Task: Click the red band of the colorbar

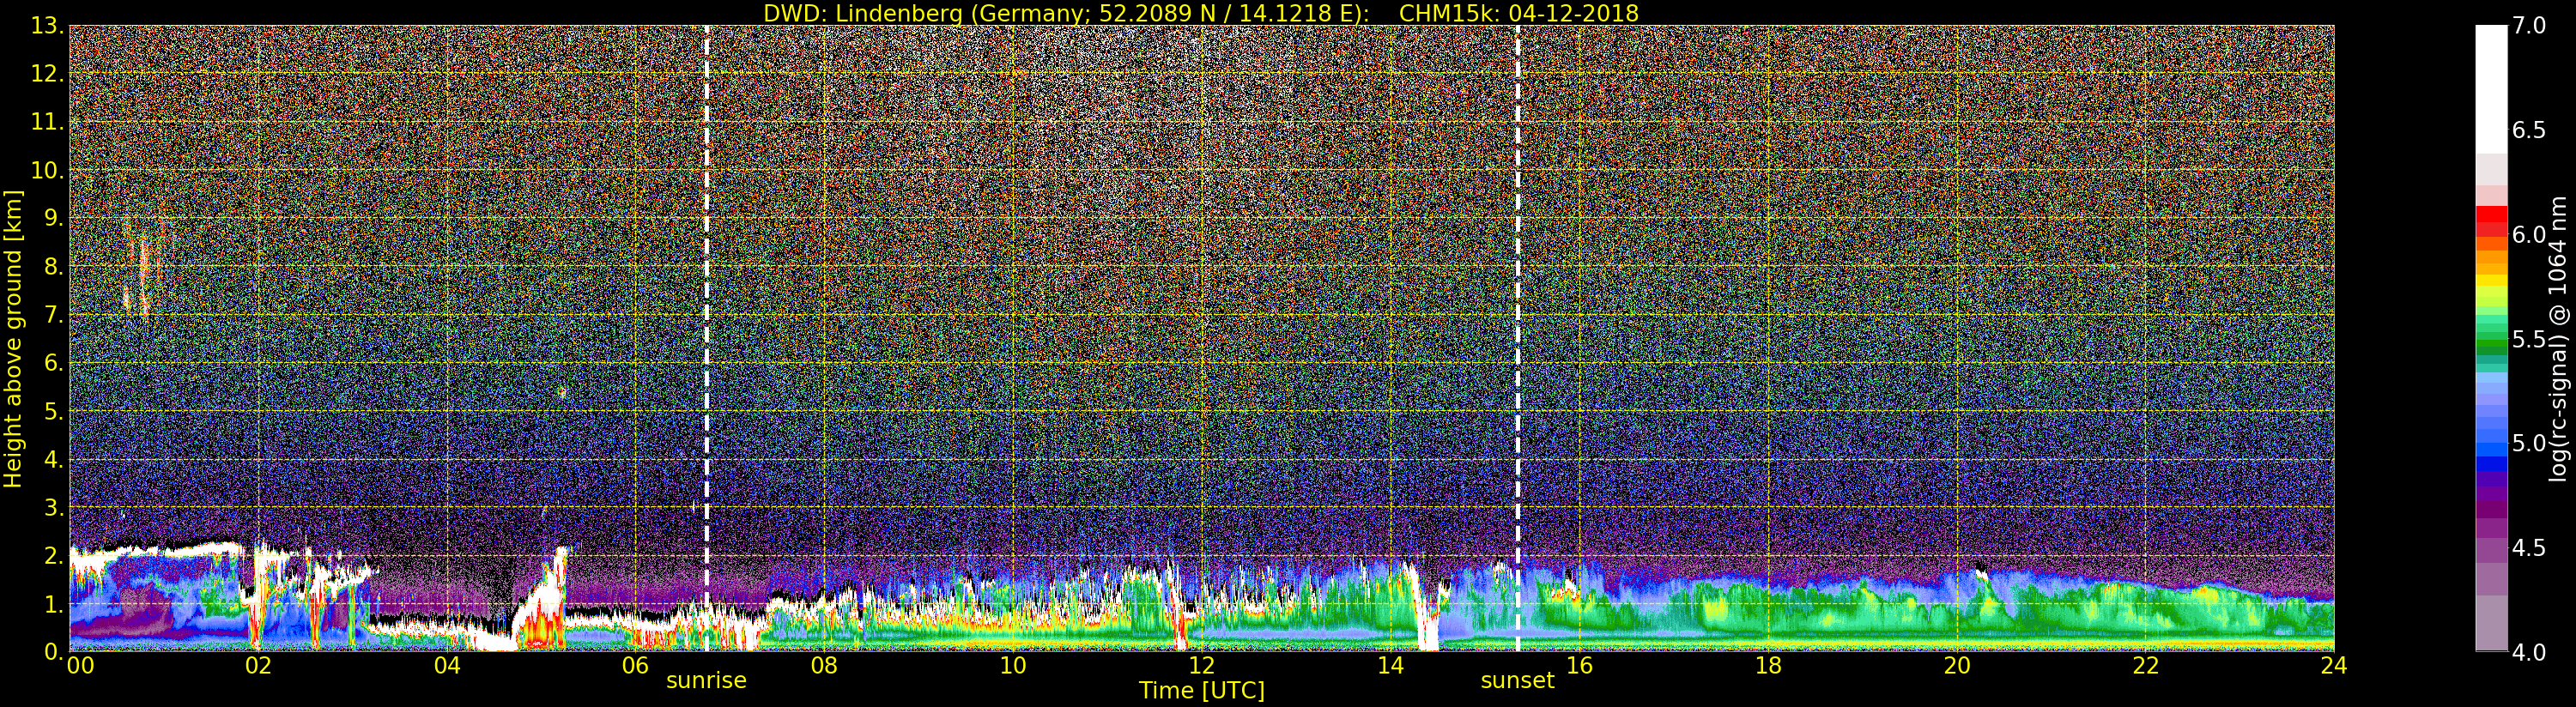Action: 2491,220
